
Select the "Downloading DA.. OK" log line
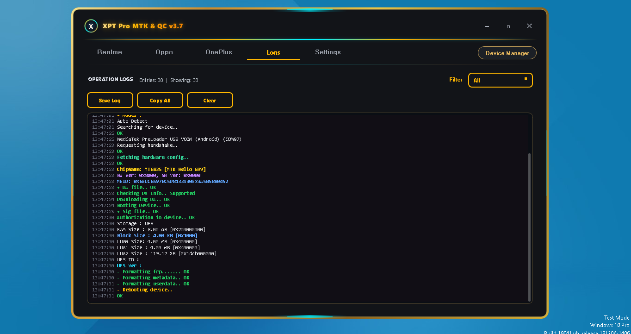(x=143, y=200)
